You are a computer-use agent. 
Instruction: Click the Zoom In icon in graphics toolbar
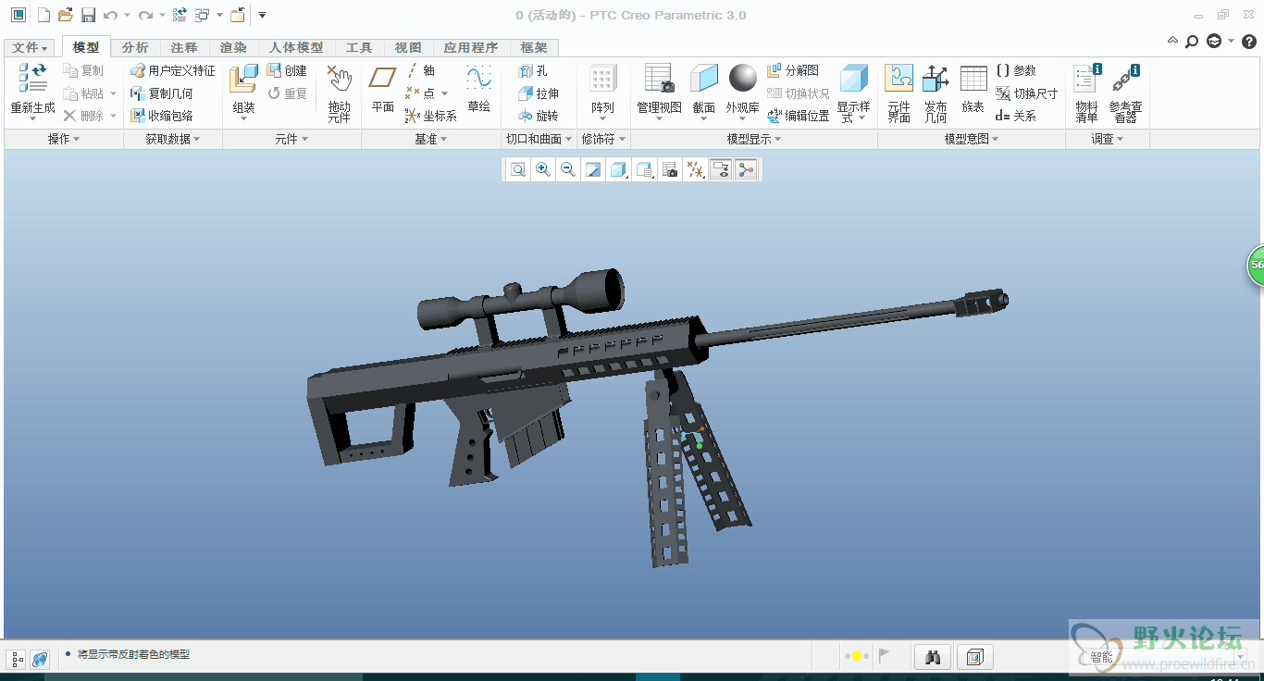(543, 169)
